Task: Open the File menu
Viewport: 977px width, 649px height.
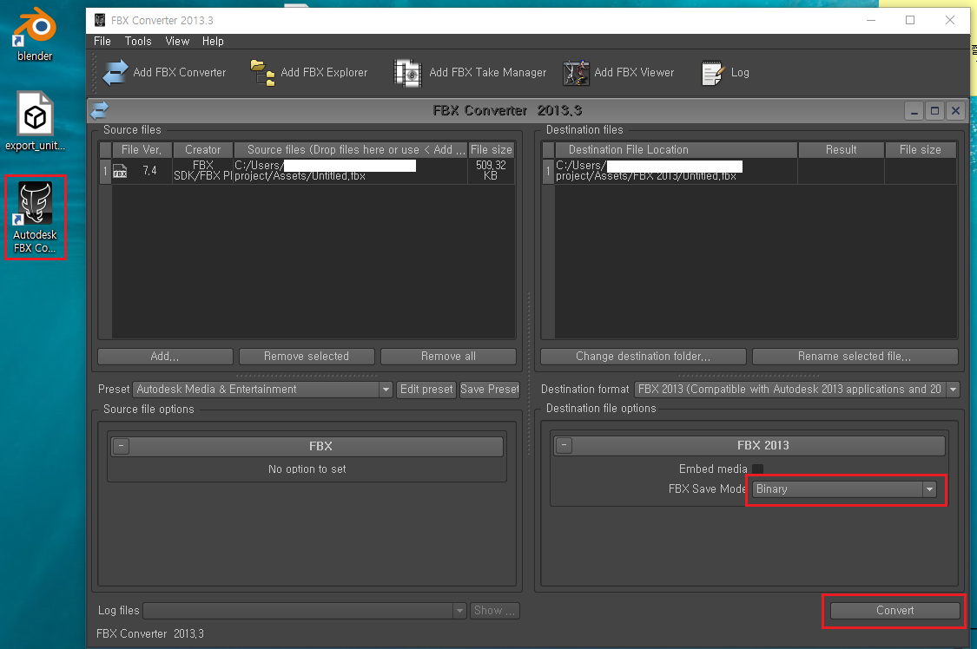Action: tap(102, 41)
